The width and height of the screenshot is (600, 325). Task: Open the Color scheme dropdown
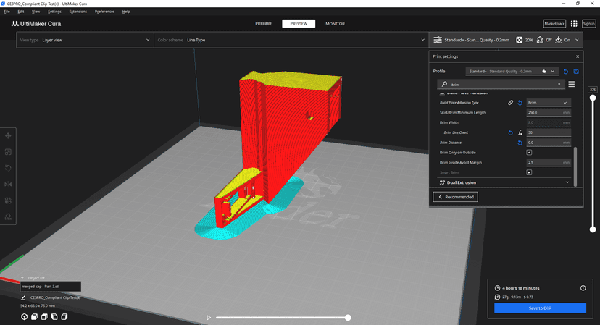point(290,40)
